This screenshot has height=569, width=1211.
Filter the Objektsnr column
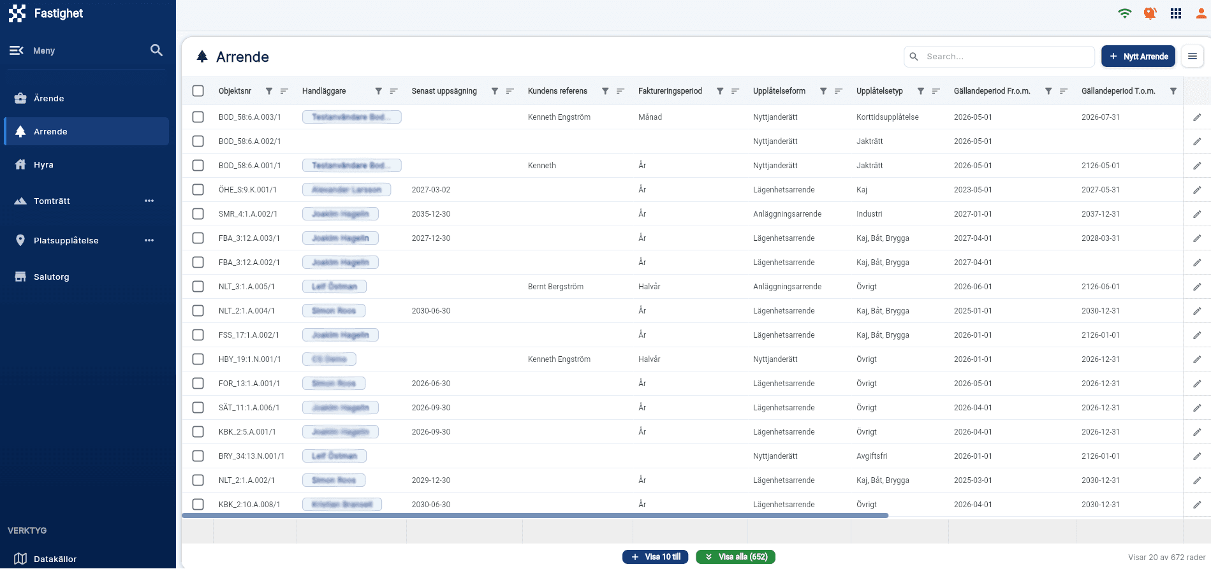[x=269, y=91]
